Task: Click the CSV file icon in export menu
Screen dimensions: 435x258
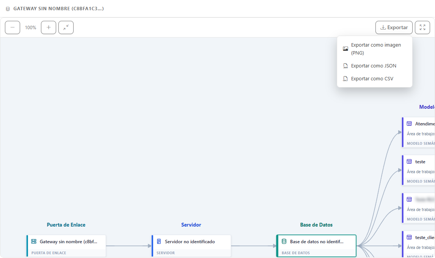Action: (x=345, y=79)
